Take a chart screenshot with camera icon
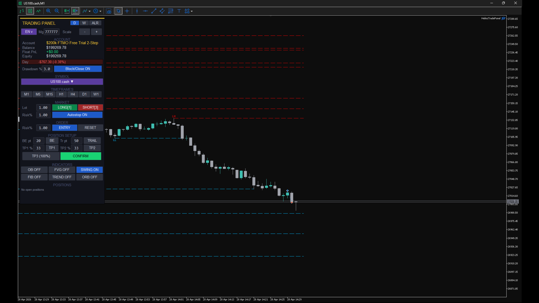Screen dimensions: 539x303 pyautogui.click(x=109, y=11)
